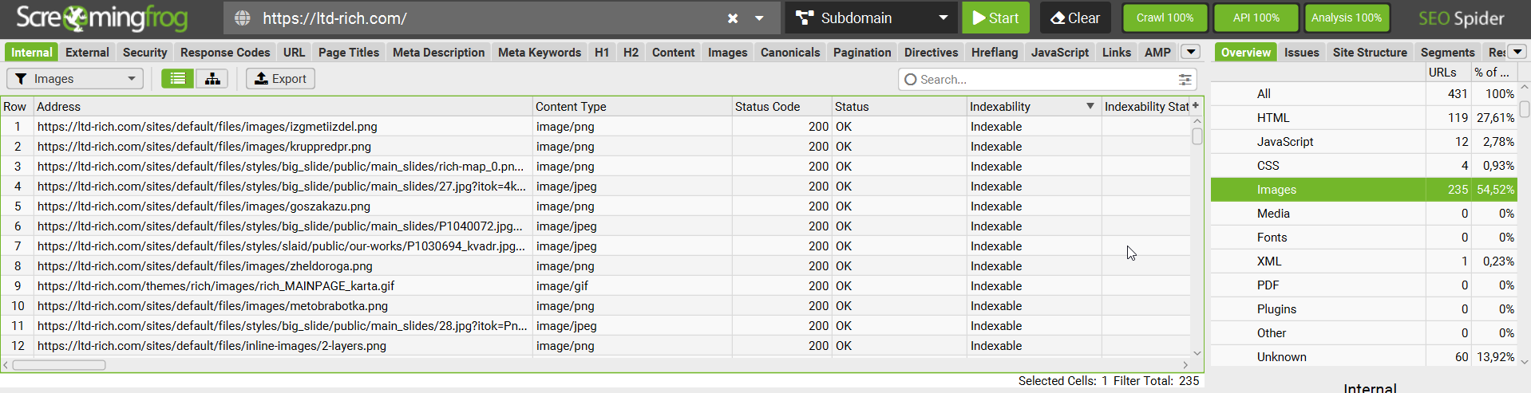Sort by the Indexability column arrow
This screenshot has width=1531, height=393.
point(1090,106)
